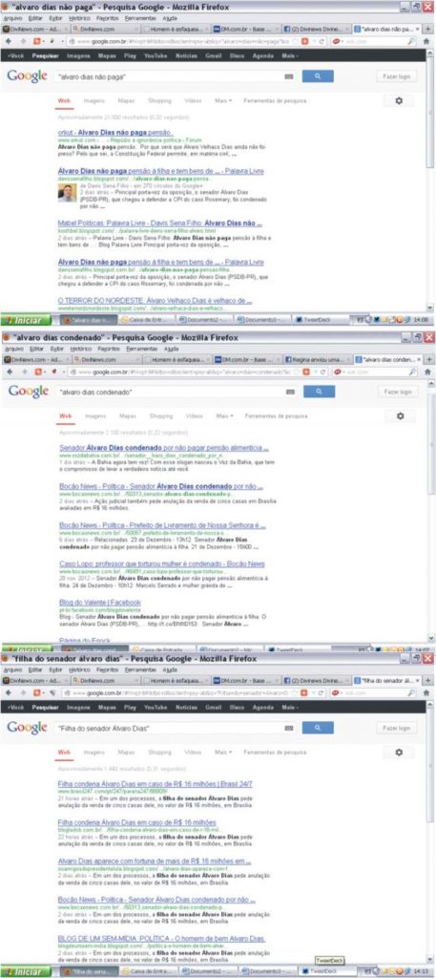Open the on-screen keyboard icon in middle search box
Viewport: 436px width, 978px height.
pos(290,392)
